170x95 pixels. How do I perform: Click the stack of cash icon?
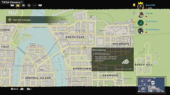click(126, 61)
